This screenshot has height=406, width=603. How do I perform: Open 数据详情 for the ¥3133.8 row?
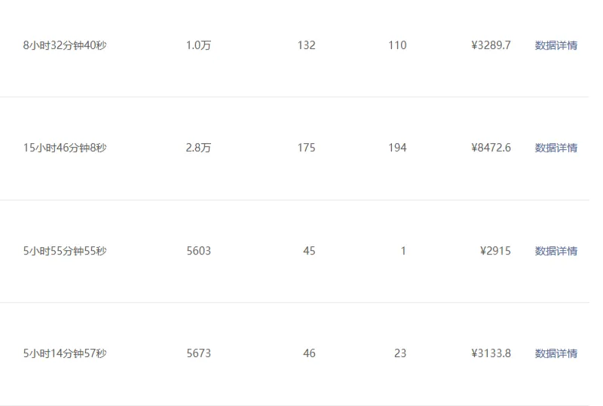coord(556,353)
